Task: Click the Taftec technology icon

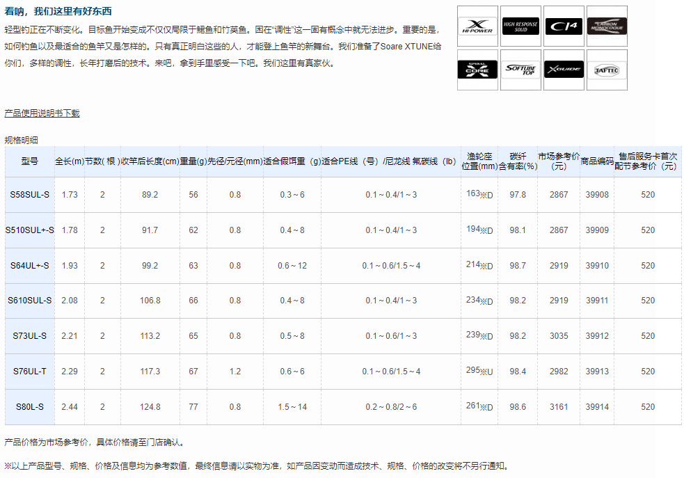Action: click(x=607, y=70)
